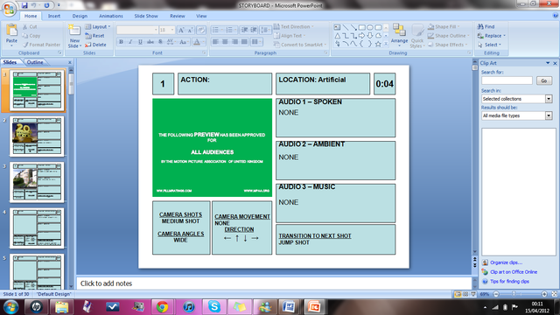Open the Layout dropdown
The height and width of the screenshot is (315, 560).
pos(98,27)
